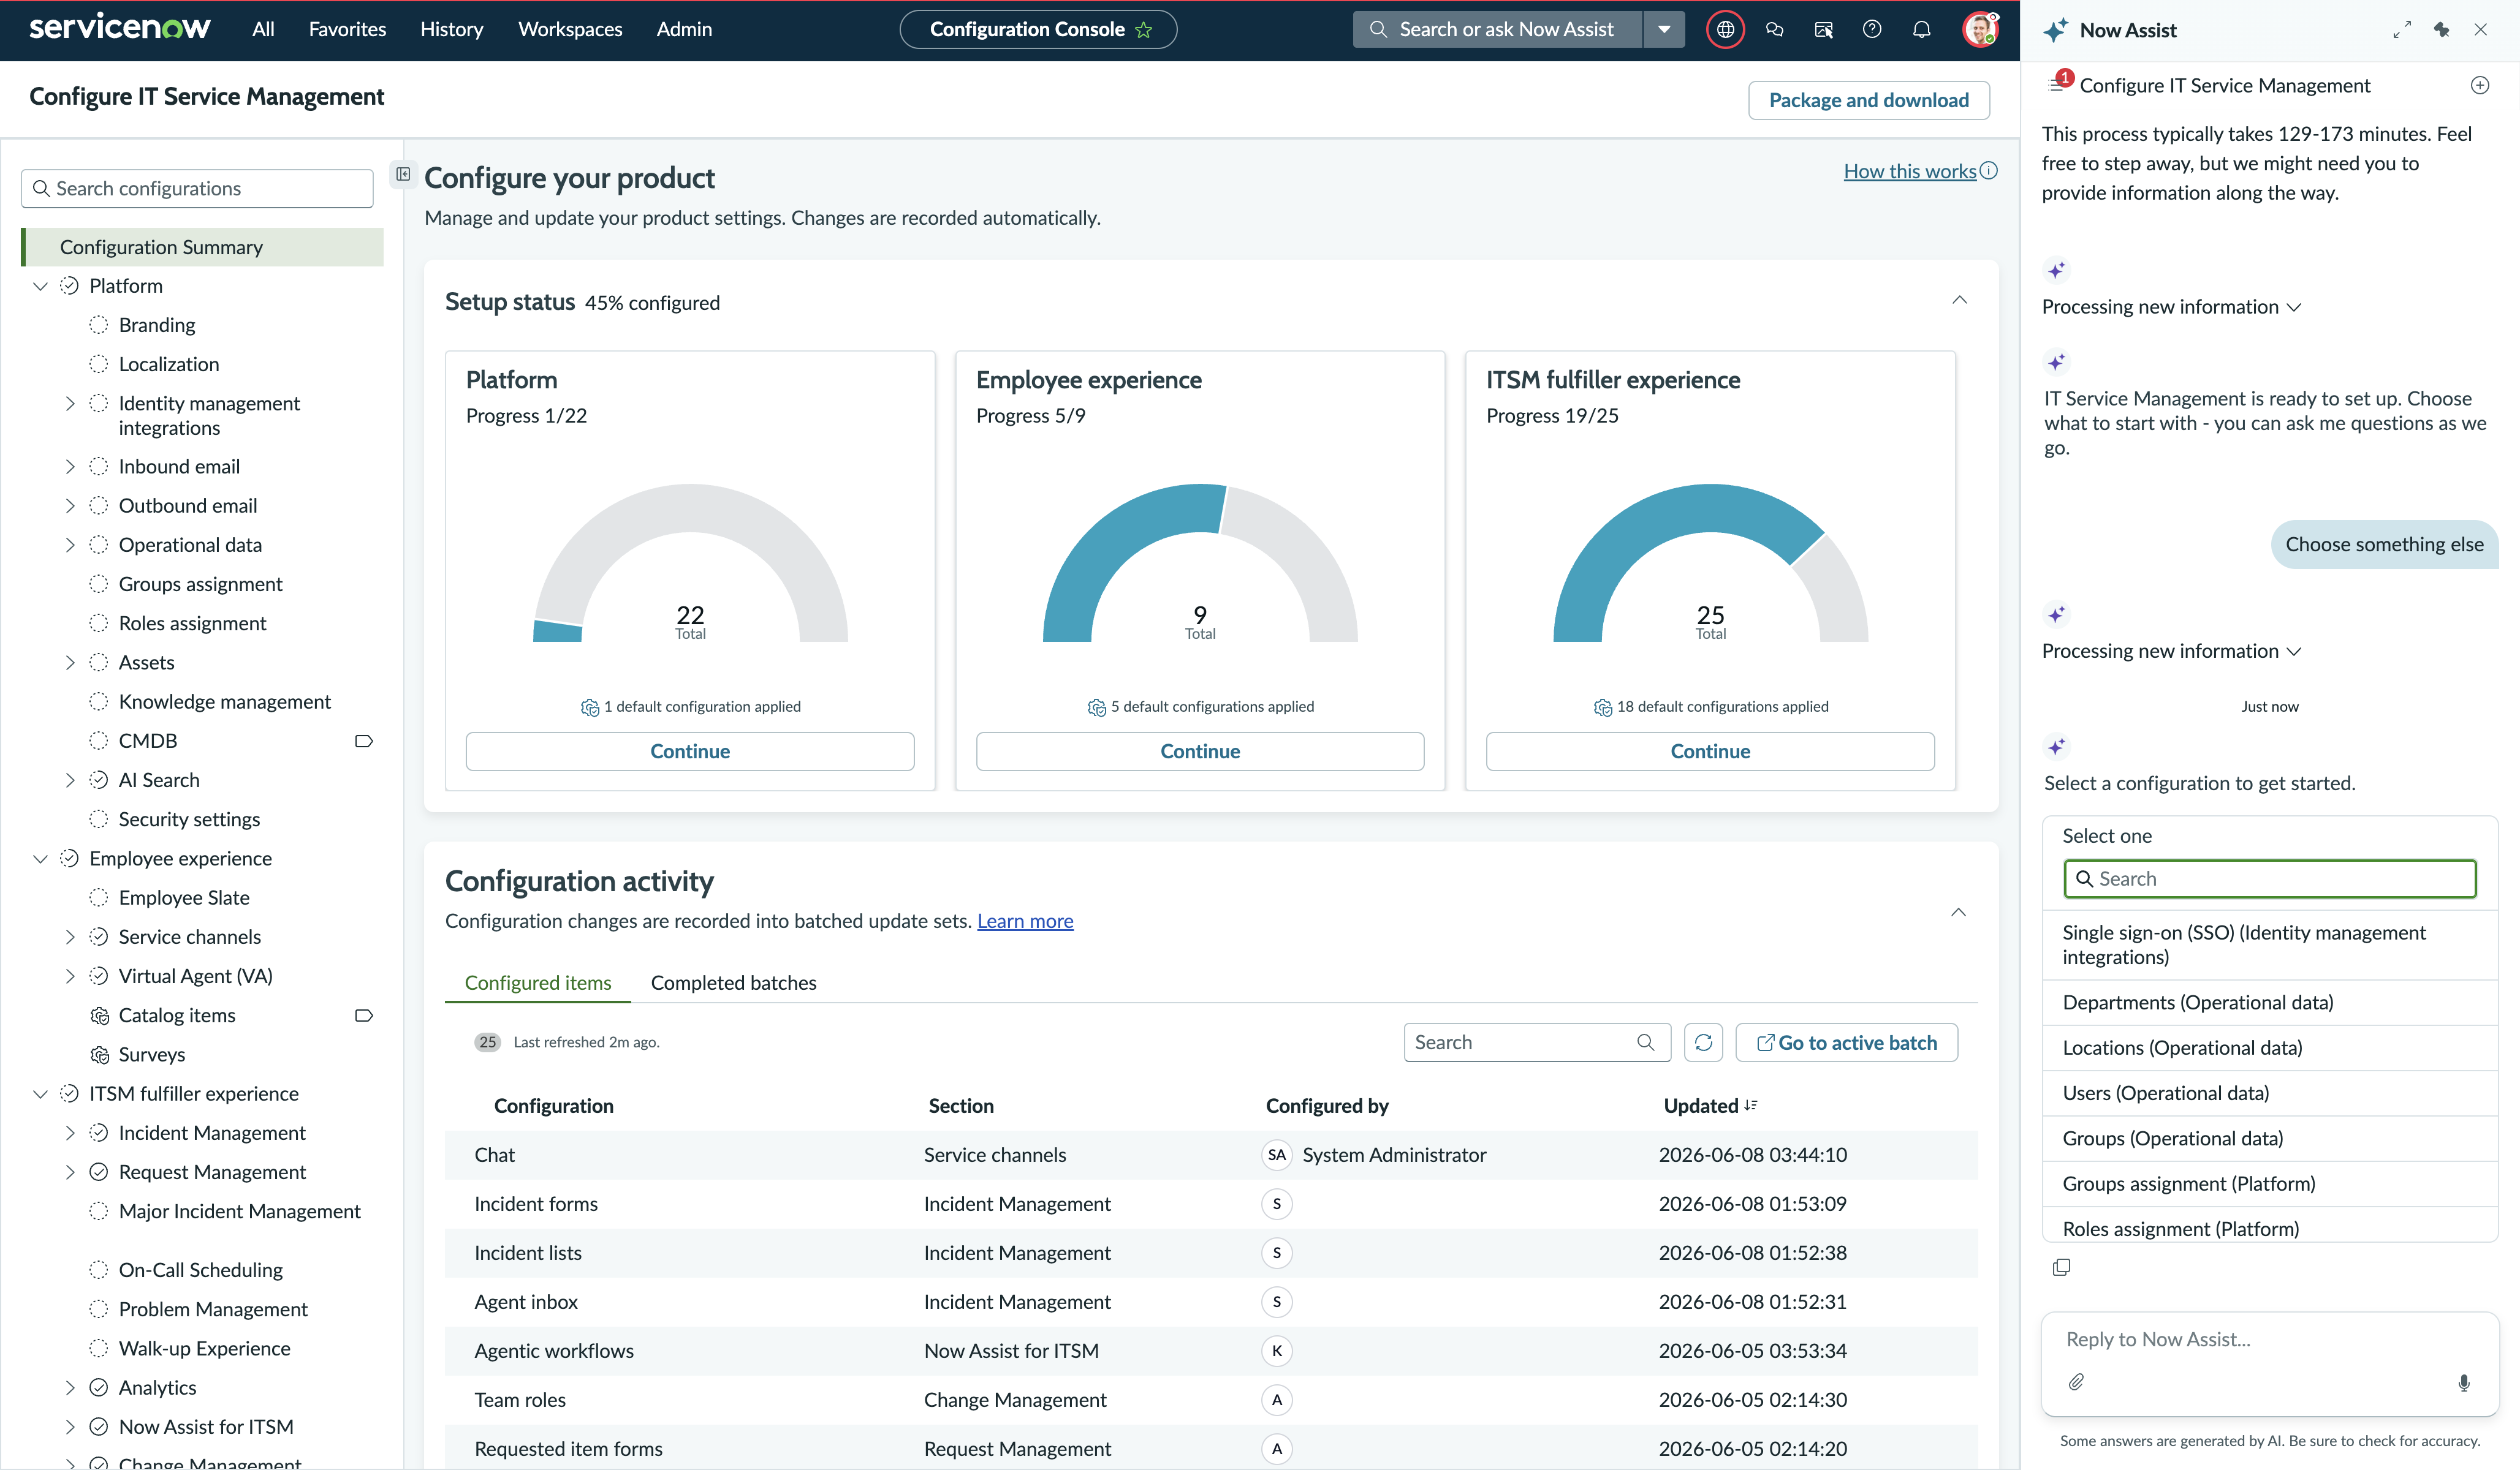Image resolution: width=2520 pixels, height=1470 pixels.
Task: Click the Search or ask Now Assist field
Action: tap(1498, 30)
